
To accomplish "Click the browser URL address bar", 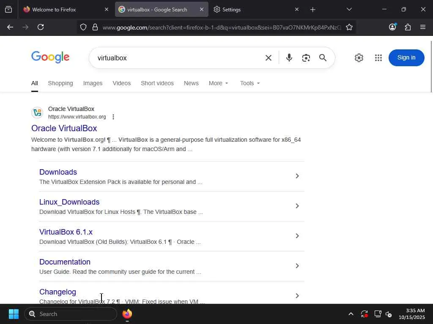I will (222, 27).
